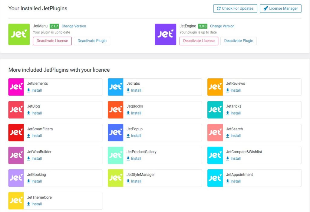This screenshot has width=310, height=212.
Task: Click the red JetSmartFilters logo
Action: (x=16, y=132)
